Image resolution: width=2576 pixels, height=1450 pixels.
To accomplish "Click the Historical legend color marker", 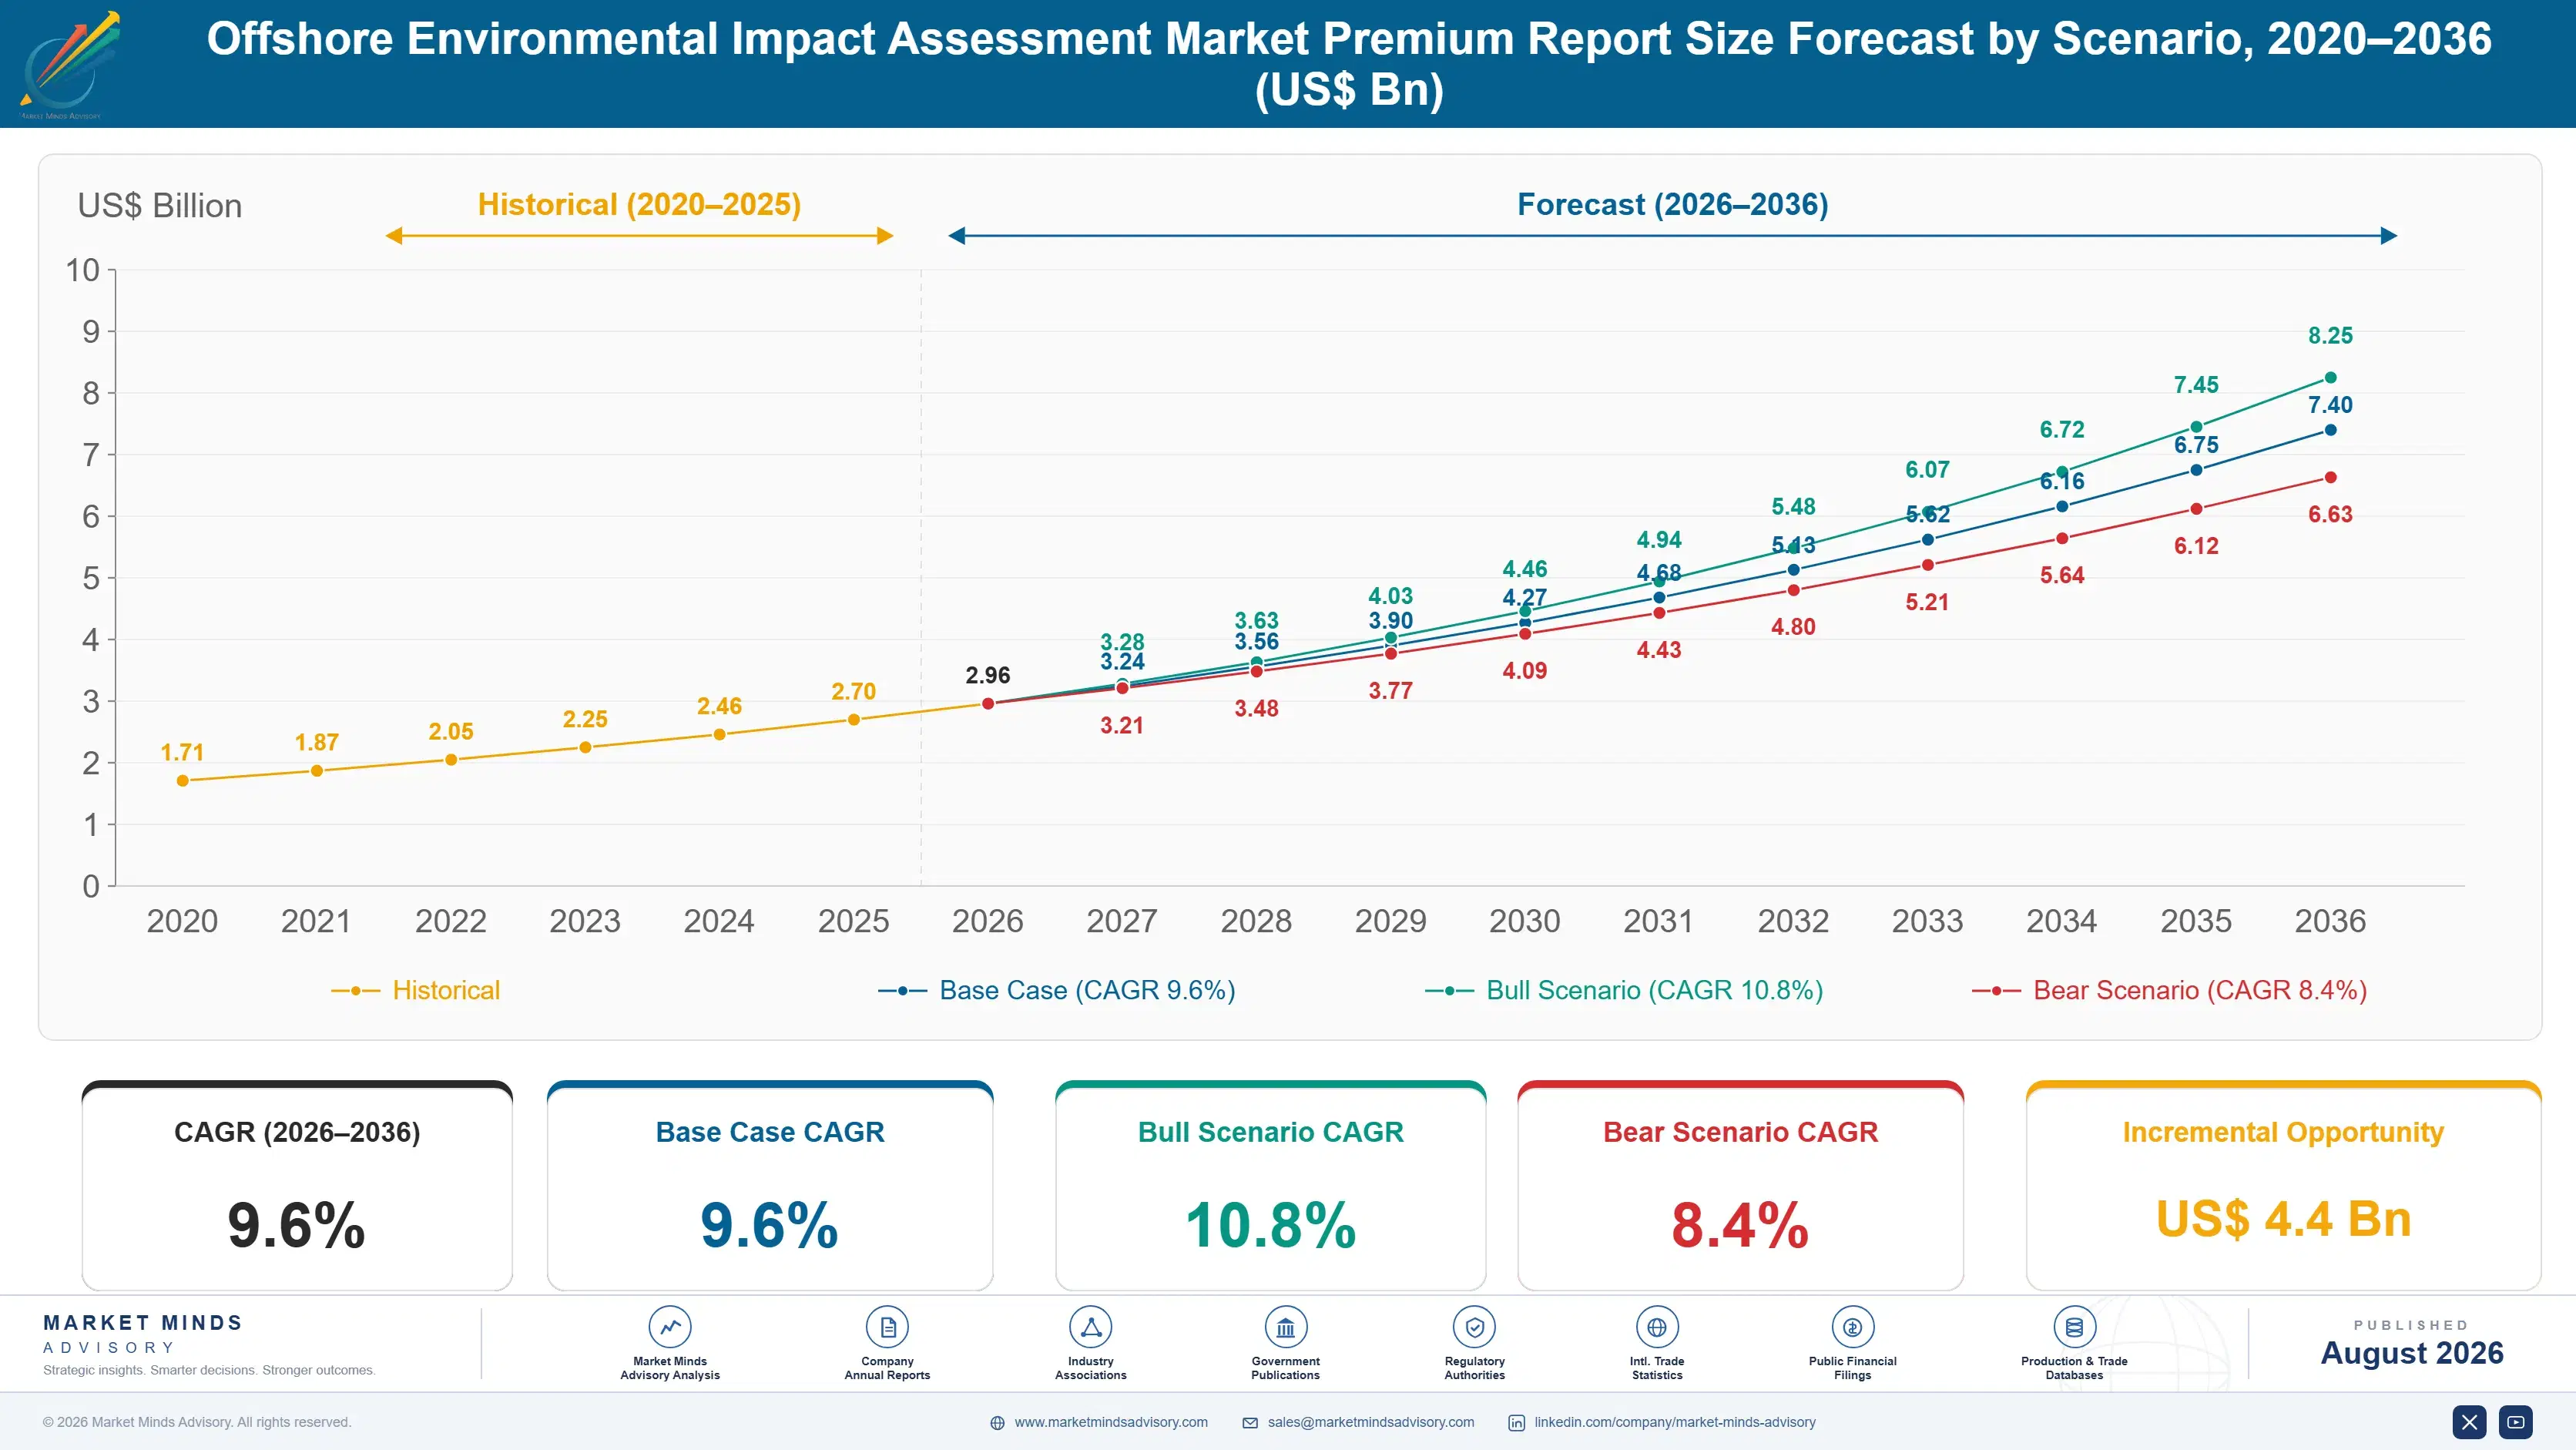I will (x=356, y=991).
